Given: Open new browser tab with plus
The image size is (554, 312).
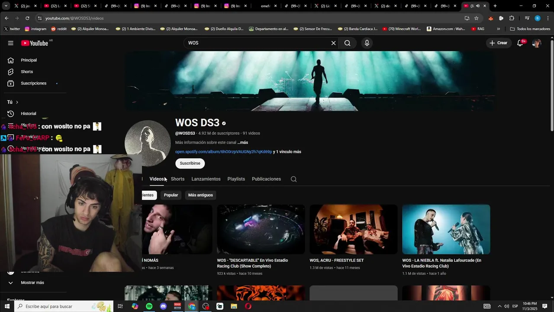Looking at the screenshot, I should (495, 6).
